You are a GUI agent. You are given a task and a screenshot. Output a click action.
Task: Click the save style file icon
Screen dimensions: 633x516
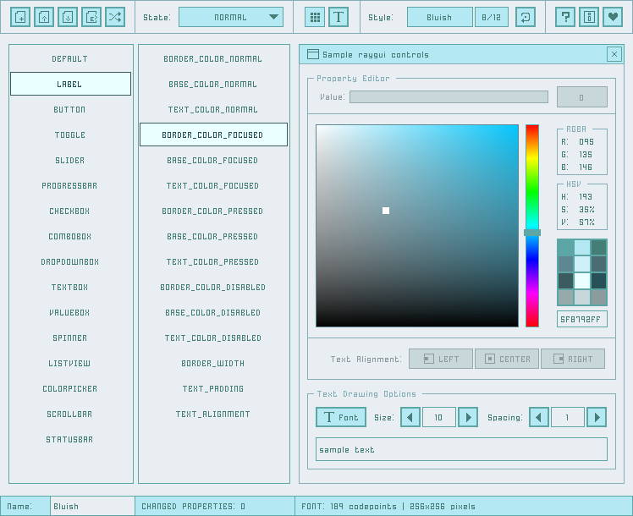click(x=68, y=17)
